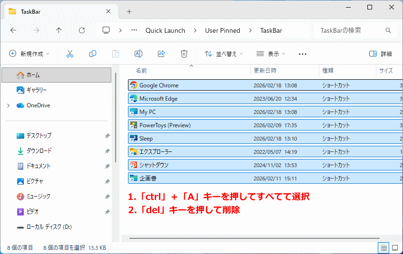The width and height of the screenshot is (403, 254).
Task: Open the See more ellipsis in toolbar
Action: (303, 54)
